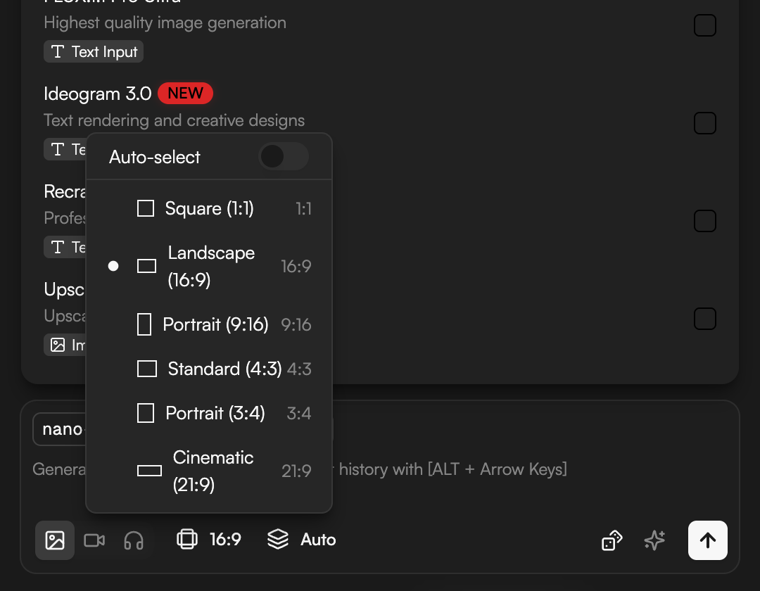The height and width of the screenshot is (591, 760).
Task: Click the tall Portrait 9:16 rectangle icon
Action: [144, 324]
